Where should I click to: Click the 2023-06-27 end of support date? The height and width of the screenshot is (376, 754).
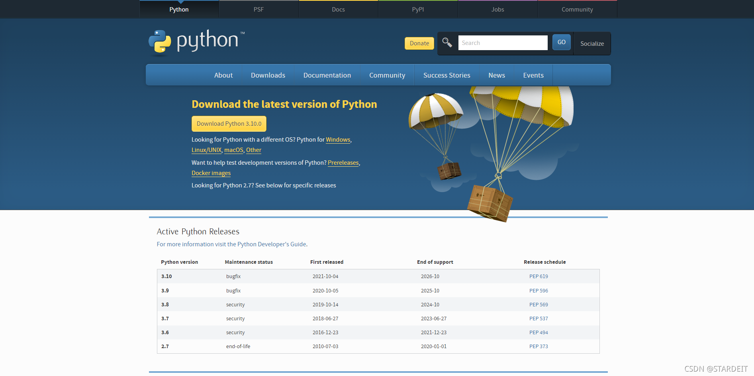434,318
